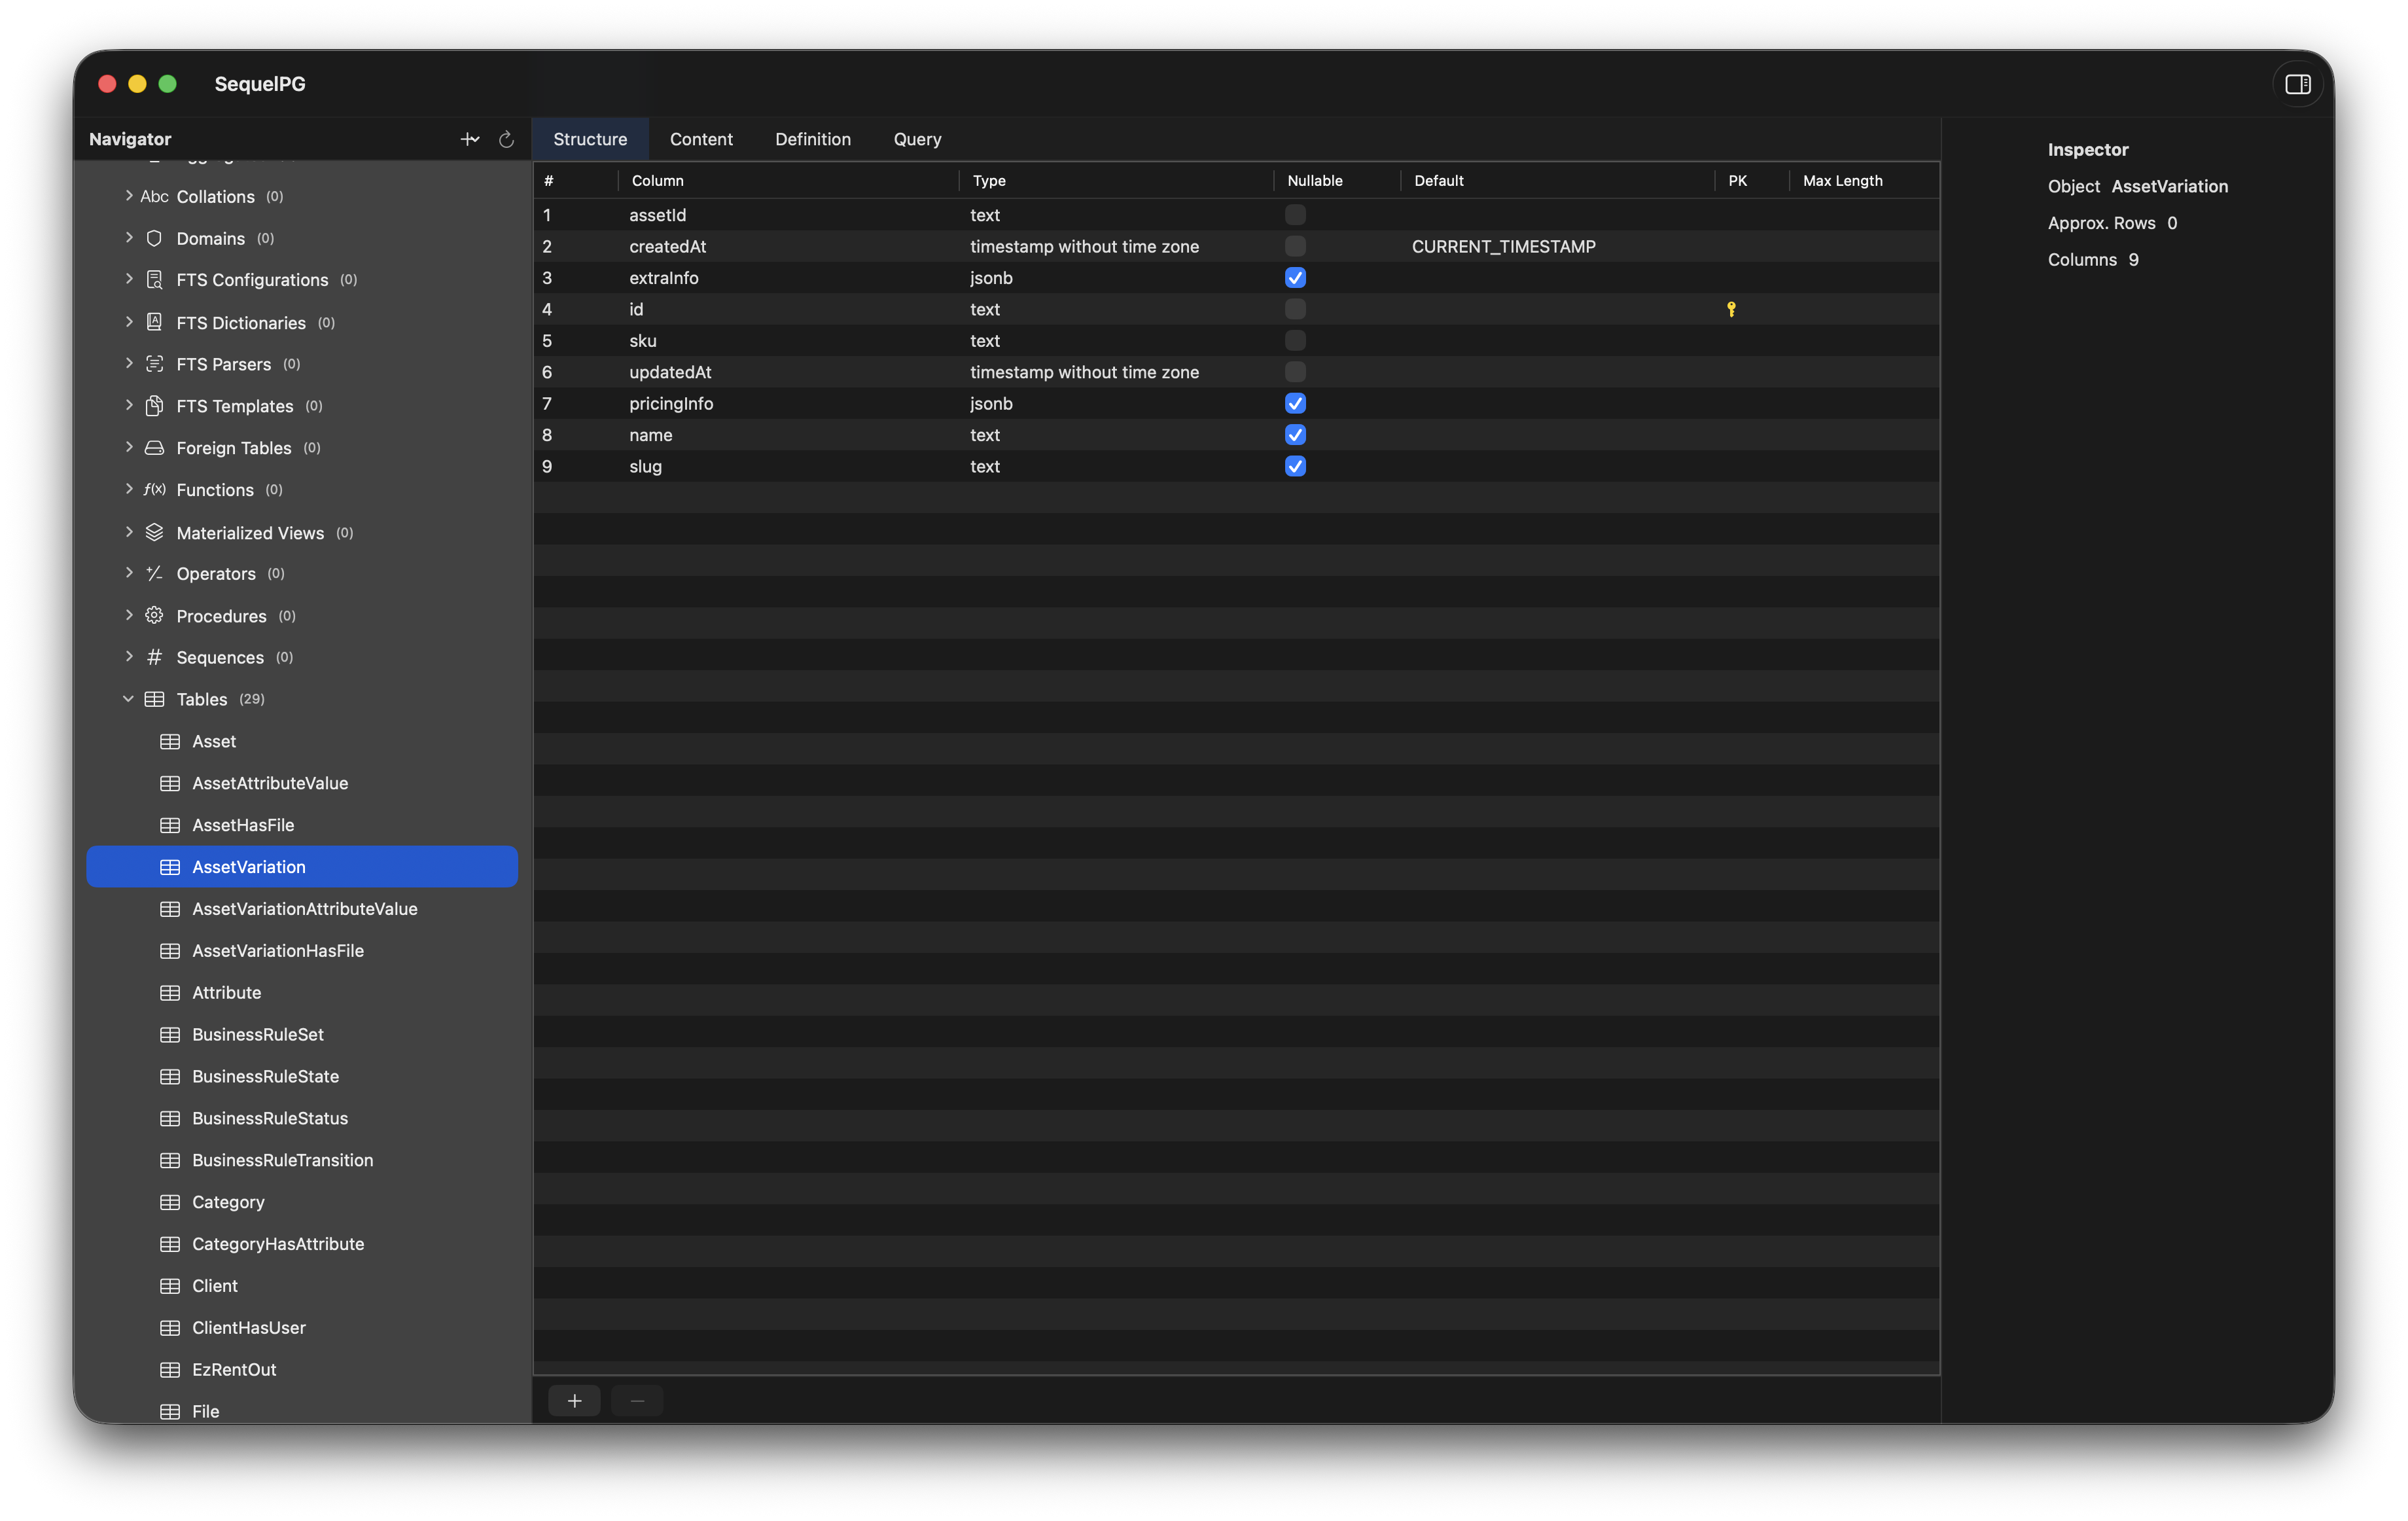
Task: Click the key icon in the id row
Action: pos(1730,309)
